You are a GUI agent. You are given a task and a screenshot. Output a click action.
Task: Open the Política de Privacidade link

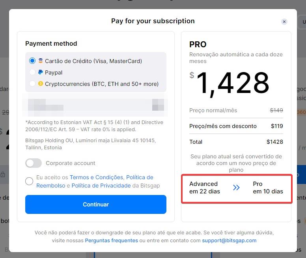(101, 186)
